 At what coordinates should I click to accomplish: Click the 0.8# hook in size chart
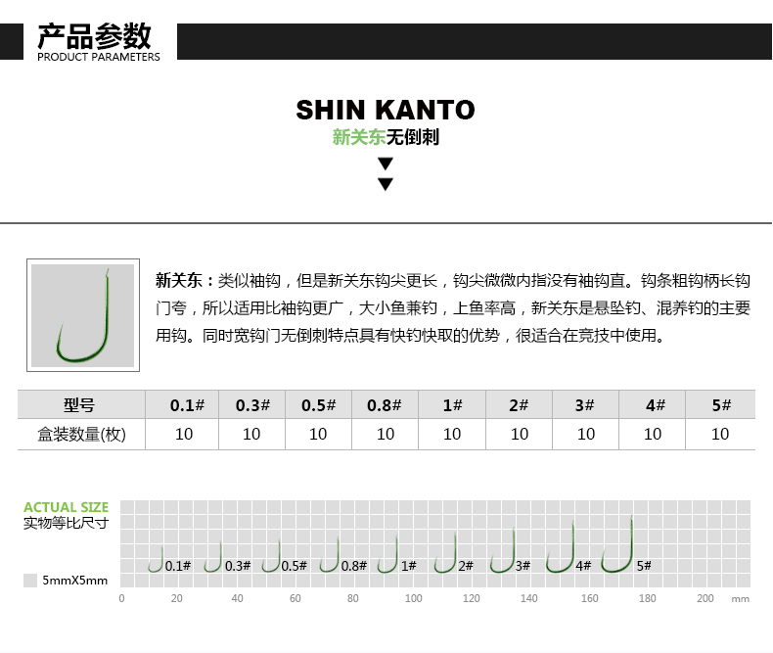330,555
